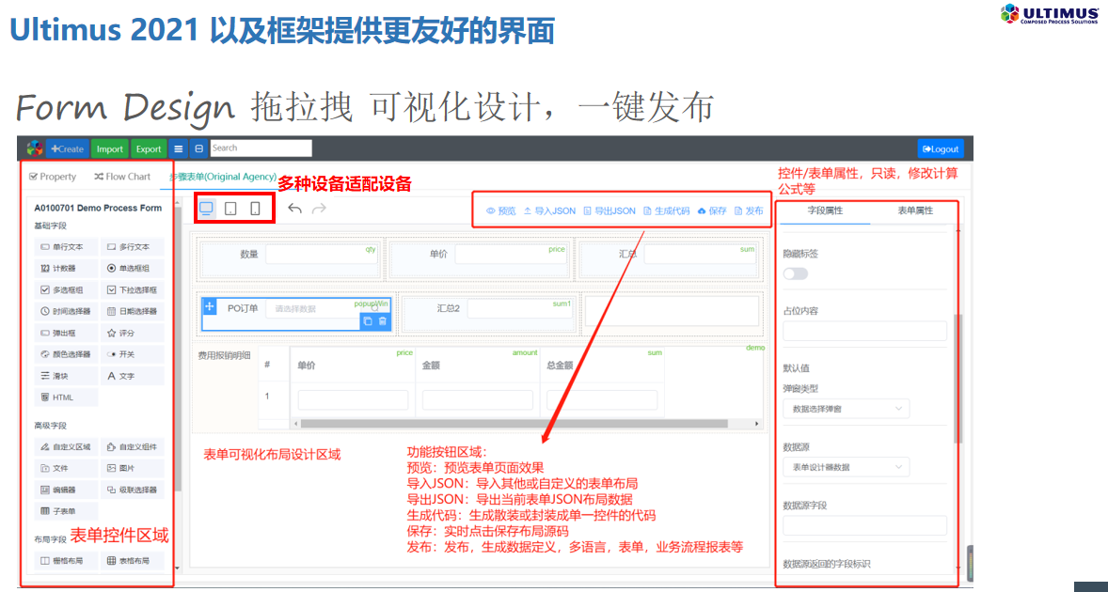Pick the 多行文本 control
The height and width of the screenshot is (592, 1108).
[x=132, y=247]
